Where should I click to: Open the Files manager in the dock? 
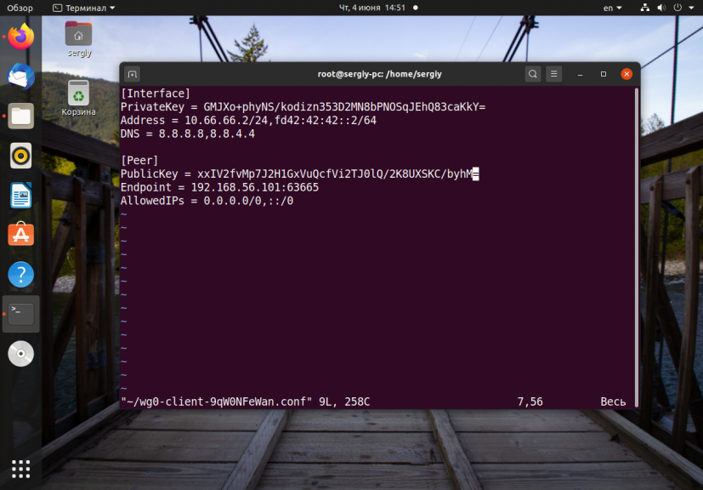(x=21, y=117)
